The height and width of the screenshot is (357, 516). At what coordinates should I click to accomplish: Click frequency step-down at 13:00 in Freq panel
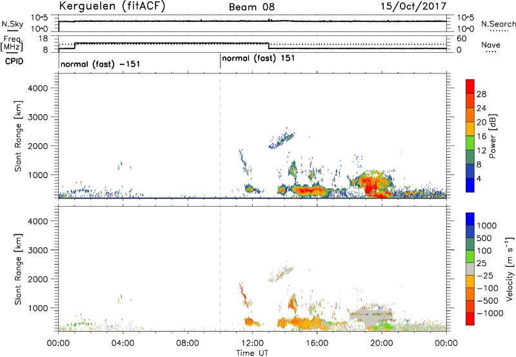coord(268,46)
